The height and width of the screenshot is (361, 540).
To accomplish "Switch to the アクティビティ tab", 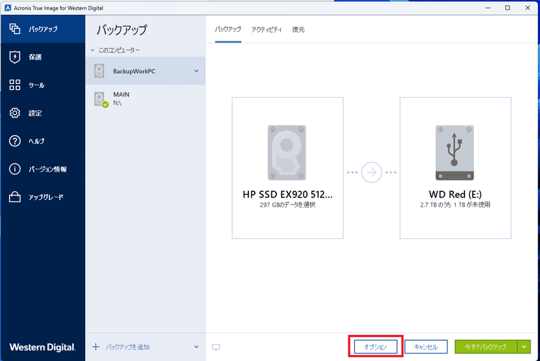I will point(267,30).
